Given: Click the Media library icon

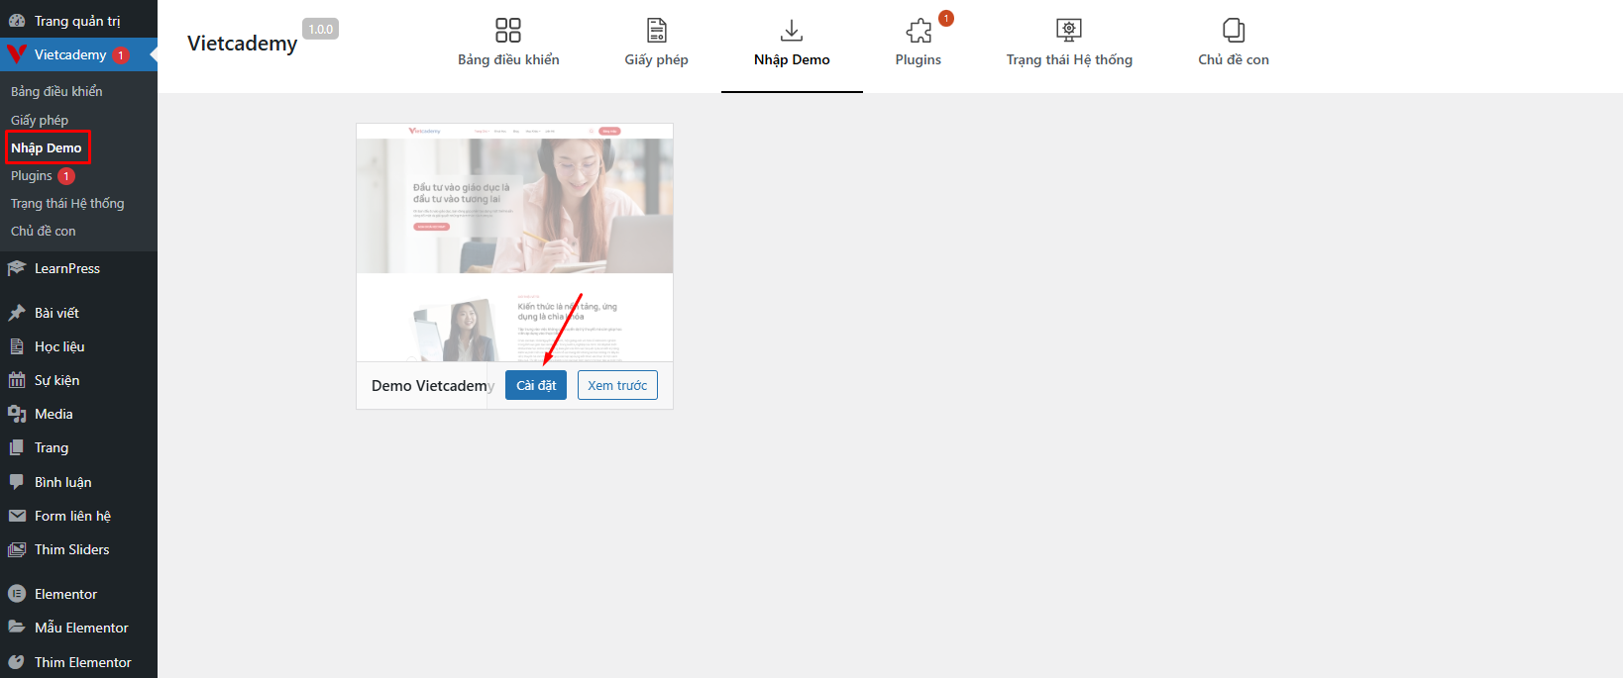Looking at the screenshot, I should 17,414.
